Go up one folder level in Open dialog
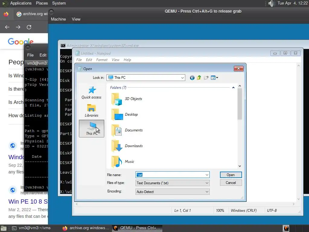 click(x=199, y=78)
